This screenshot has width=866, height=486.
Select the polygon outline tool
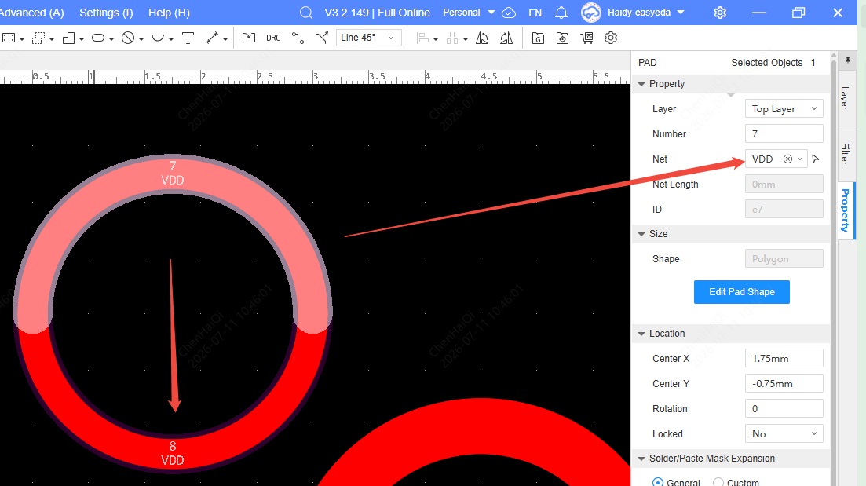click(x=68, y=38)
